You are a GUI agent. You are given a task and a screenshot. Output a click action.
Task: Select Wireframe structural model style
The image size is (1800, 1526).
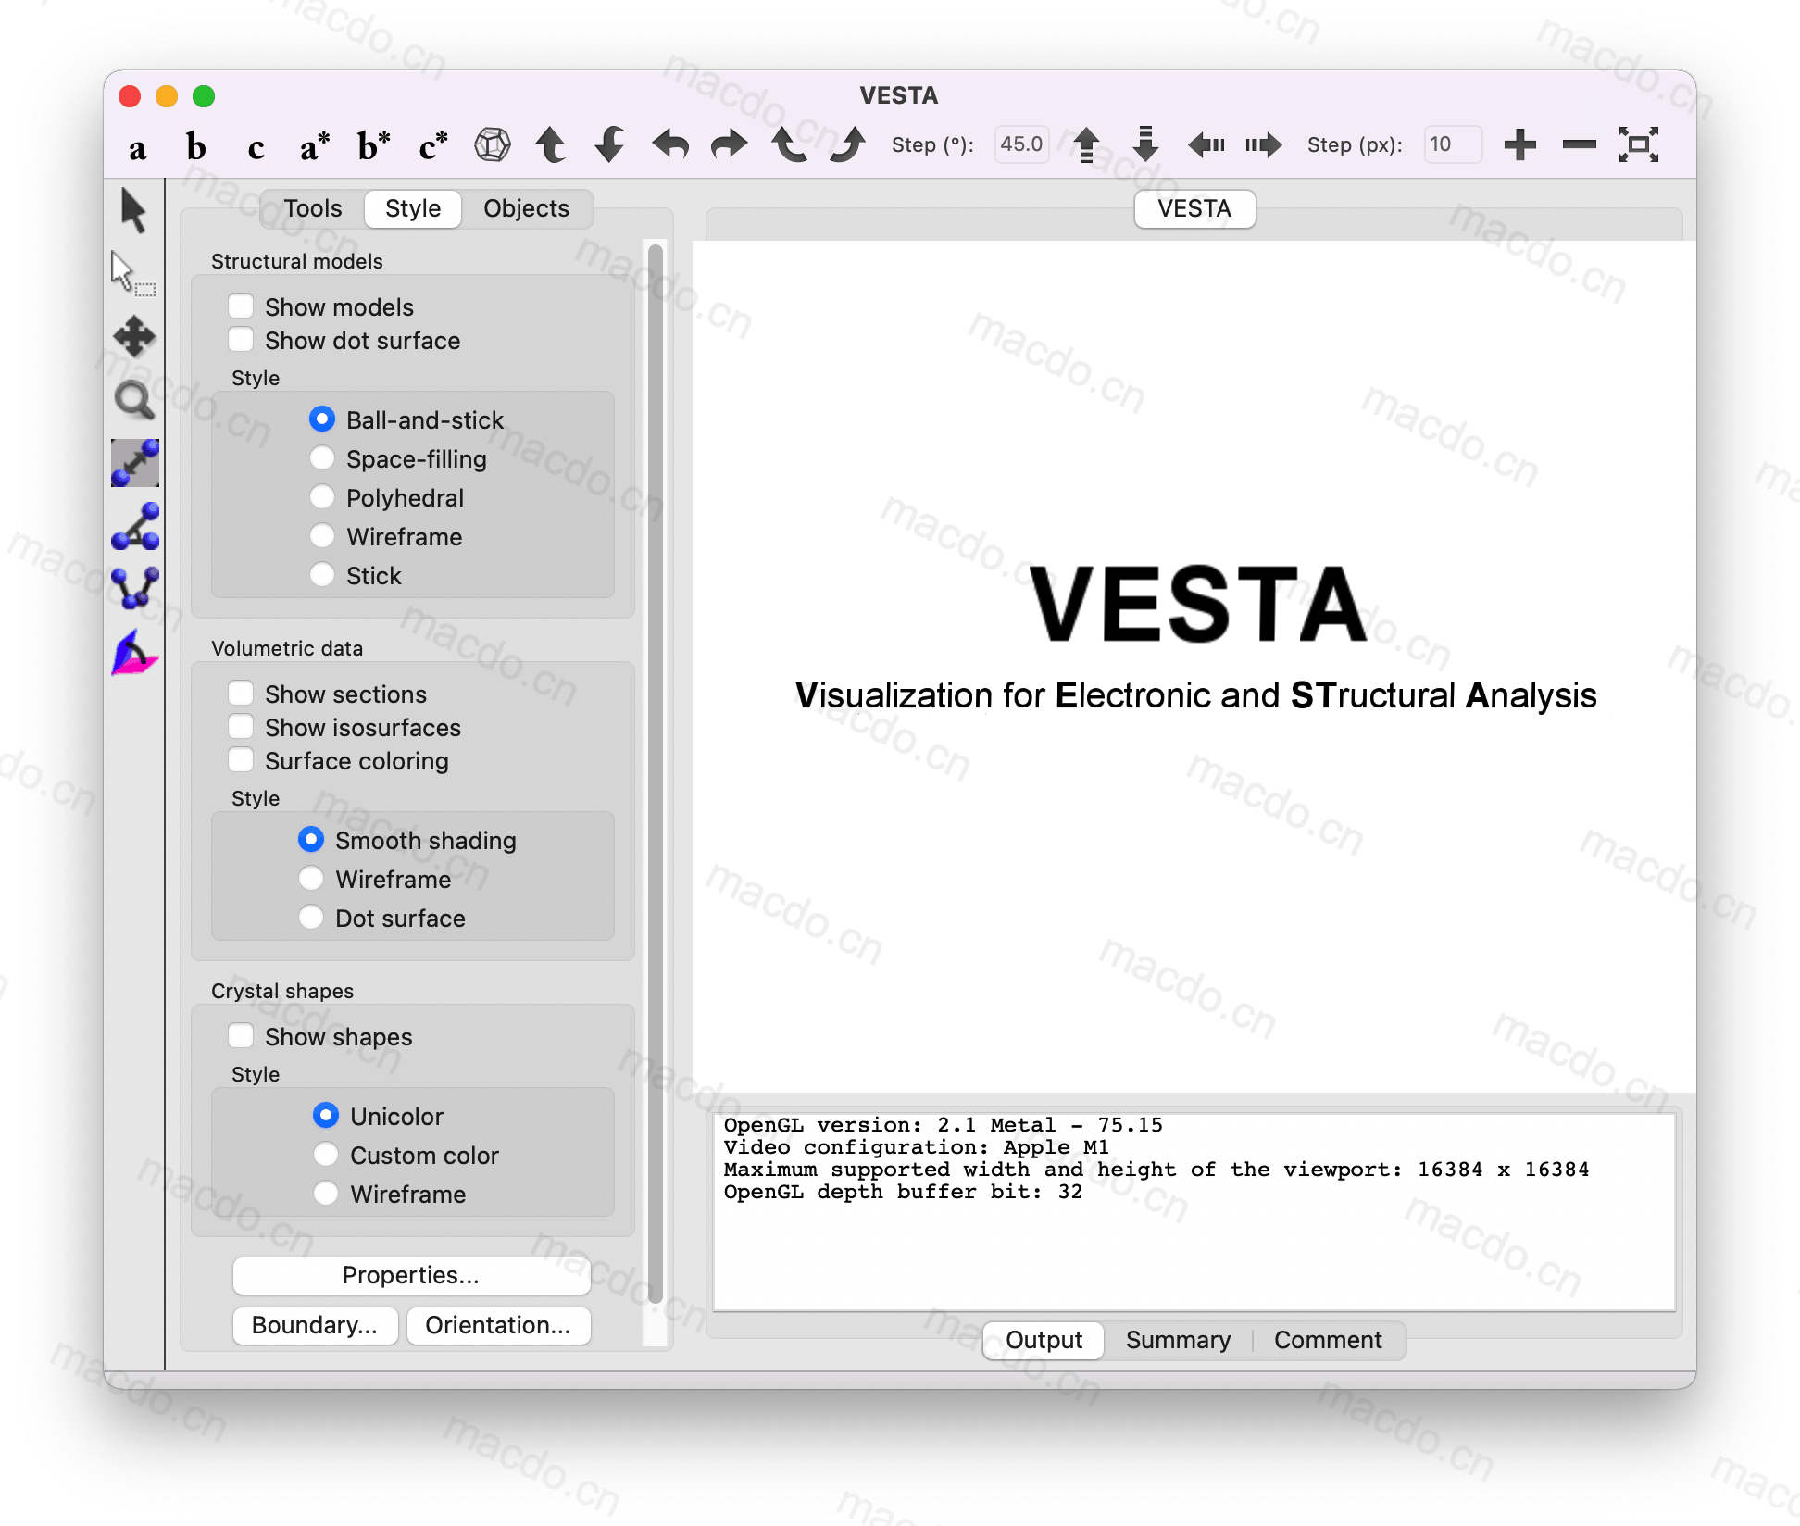(324, 534)
